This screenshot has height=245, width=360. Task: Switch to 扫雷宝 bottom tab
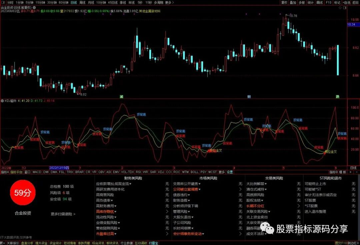[x=153, y=243]
